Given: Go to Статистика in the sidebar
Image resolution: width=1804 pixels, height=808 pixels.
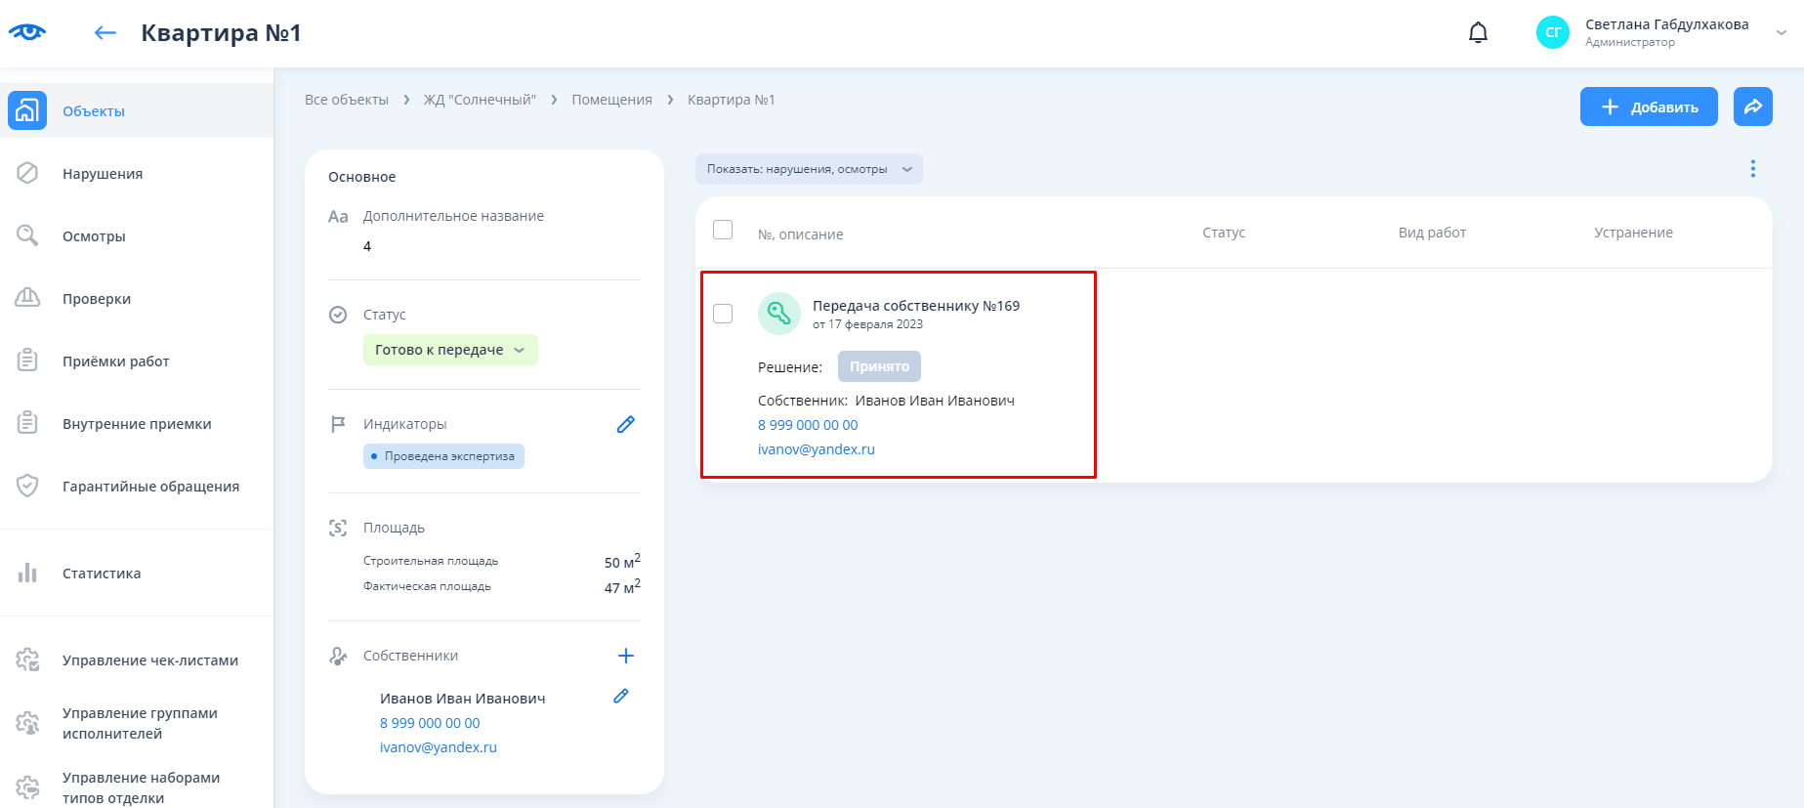Looking at the screenshot, I should [102, 574].
